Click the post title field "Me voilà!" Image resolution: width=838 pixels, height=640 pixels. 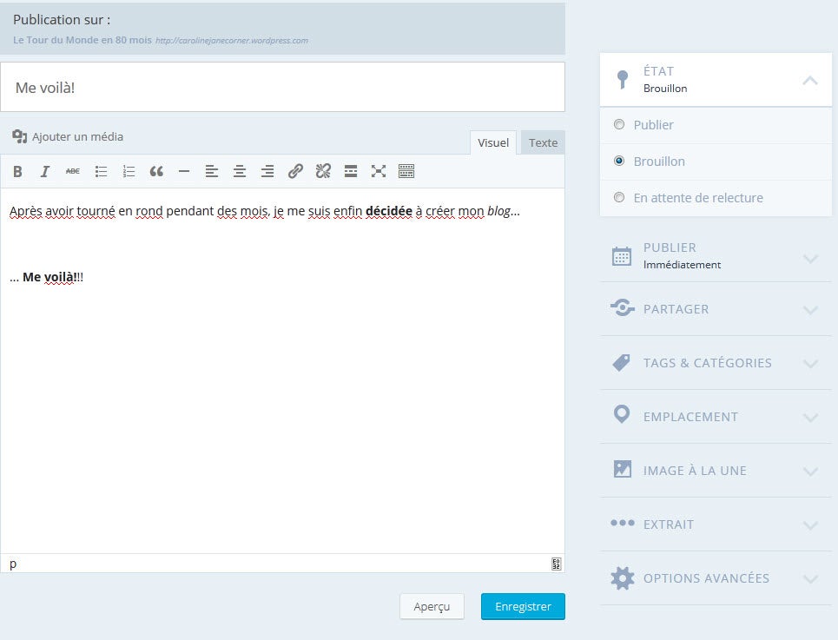tap(282, 87)
